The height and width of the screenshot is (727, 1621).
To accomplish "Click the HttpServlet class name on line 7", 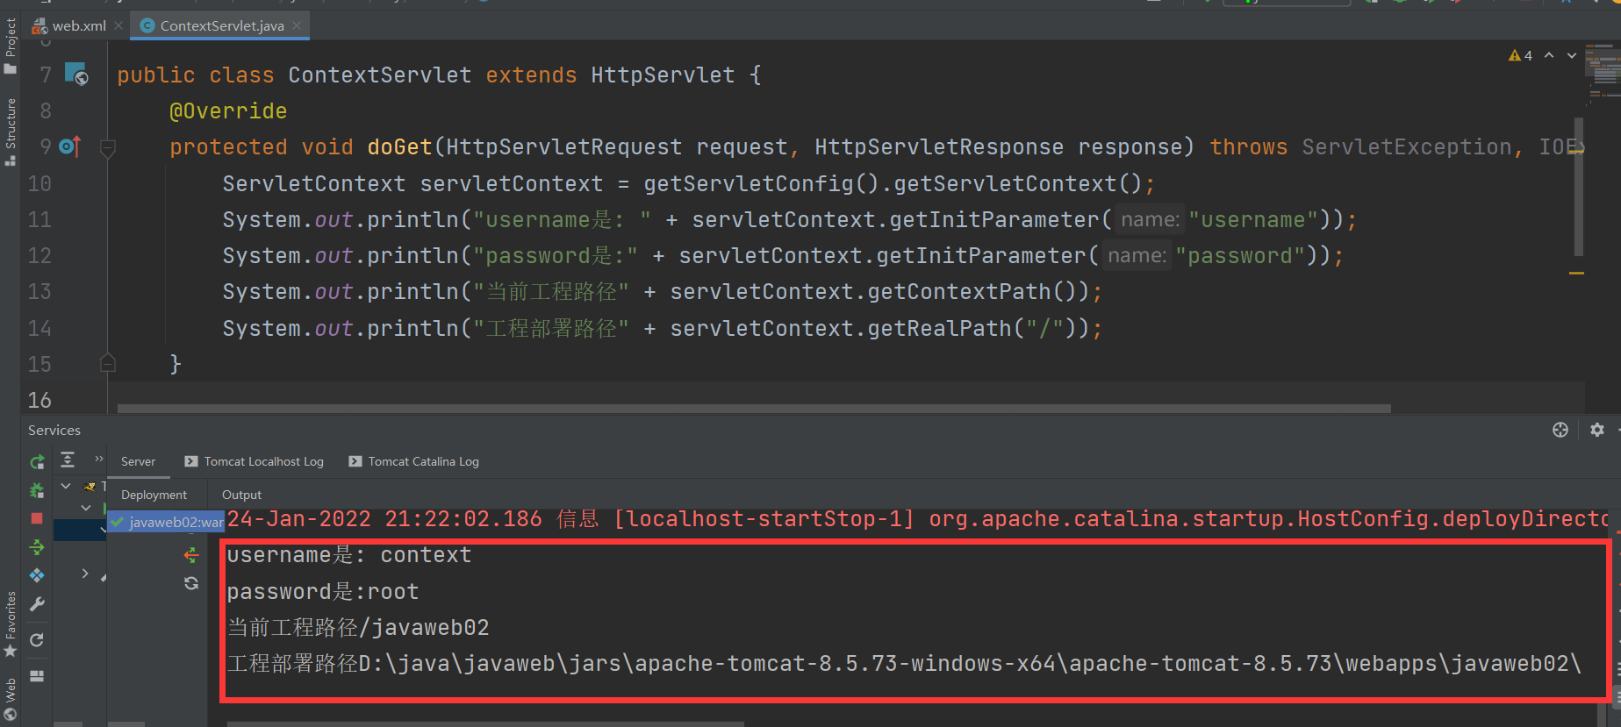I will pyautogui.click(x=663, y=75).
